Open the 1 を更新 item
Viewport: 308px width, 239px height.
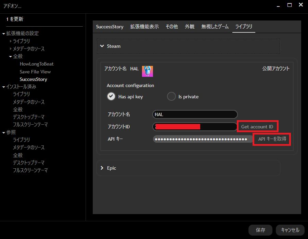(x=15, y=19)
